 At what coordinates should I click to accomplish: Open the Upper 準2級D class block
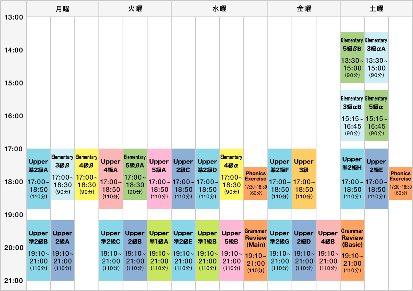(x=207, y=179)
